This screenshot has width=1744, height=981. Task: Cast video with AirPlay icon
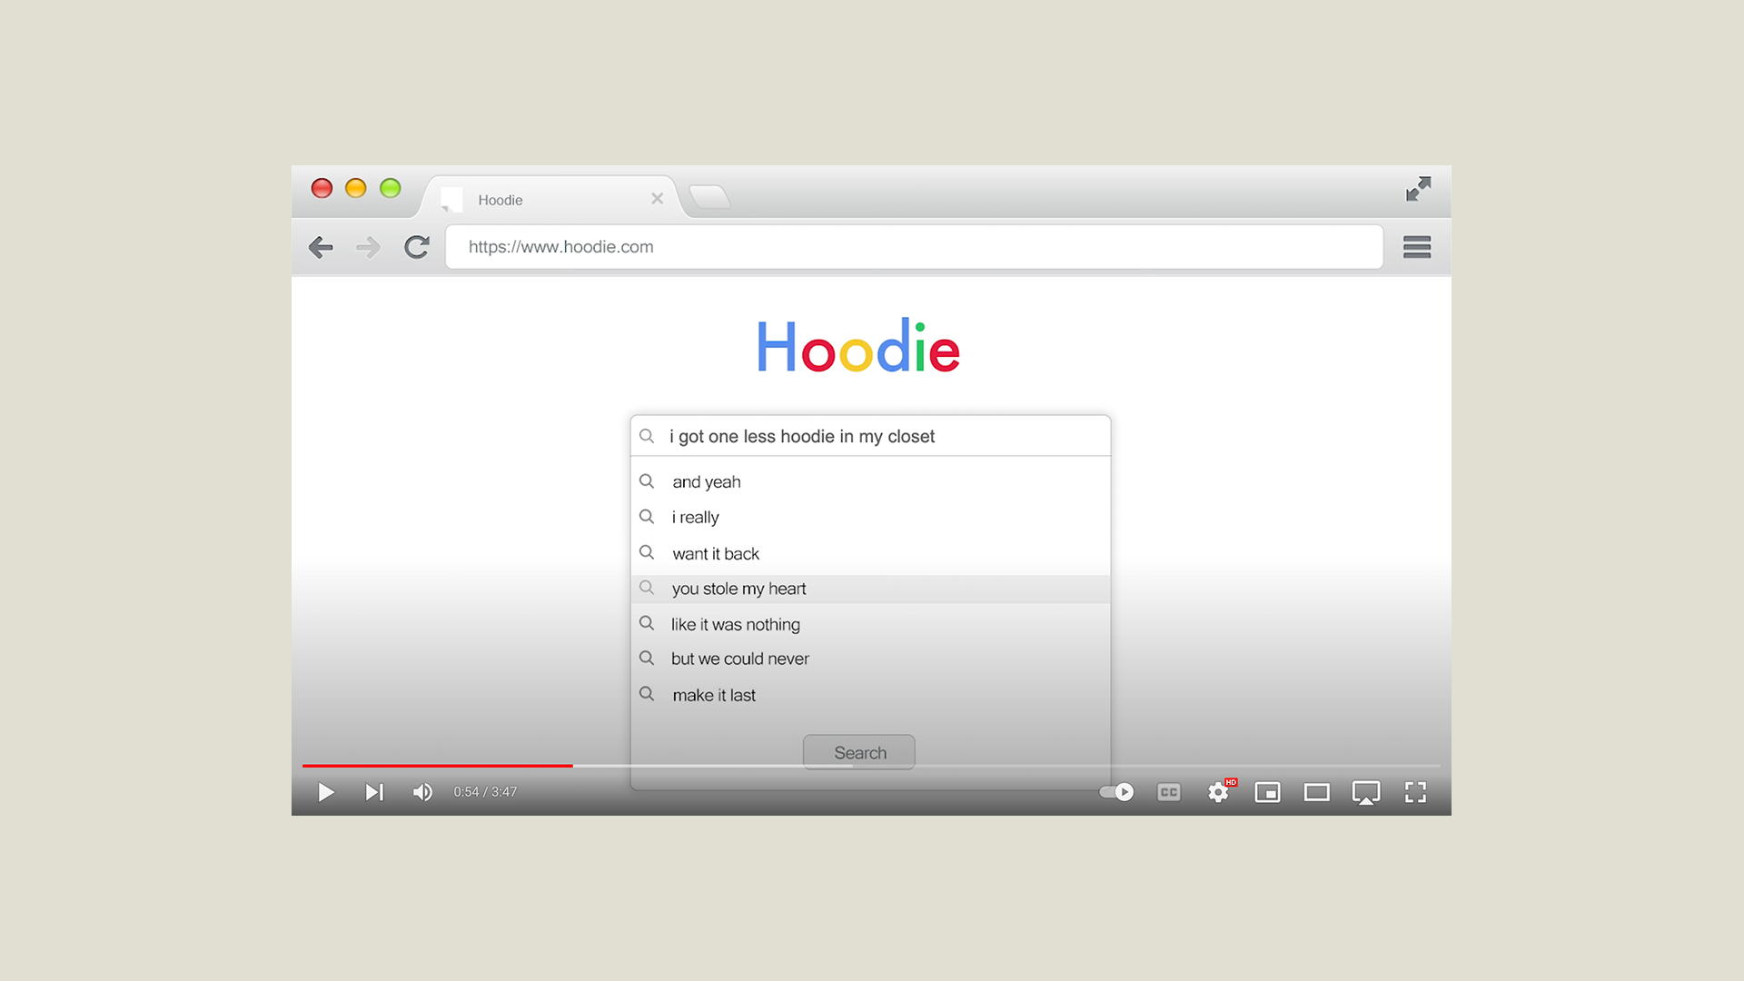pos(1366,793)
